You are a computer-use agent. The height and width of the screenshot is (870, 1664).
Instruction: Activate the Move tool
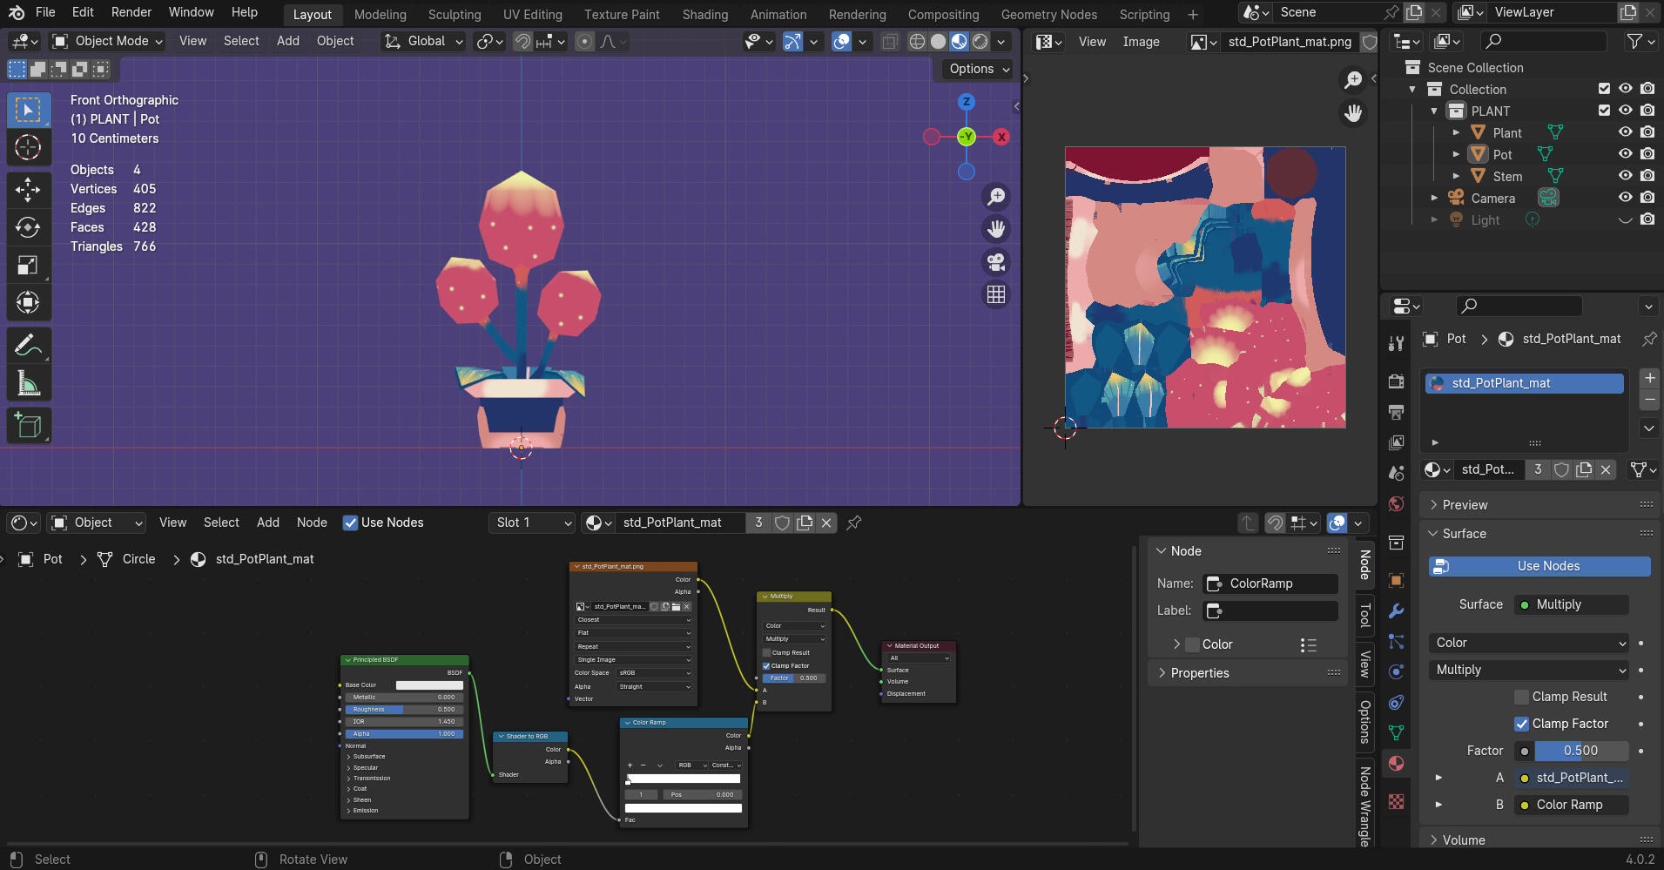[28, 189]
